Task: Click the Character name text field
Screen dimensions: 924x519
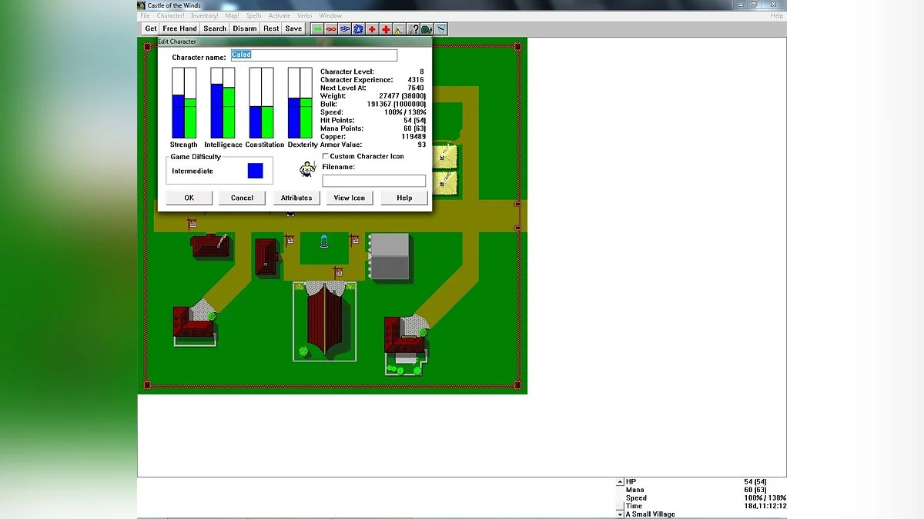Action: coord(314,55)
